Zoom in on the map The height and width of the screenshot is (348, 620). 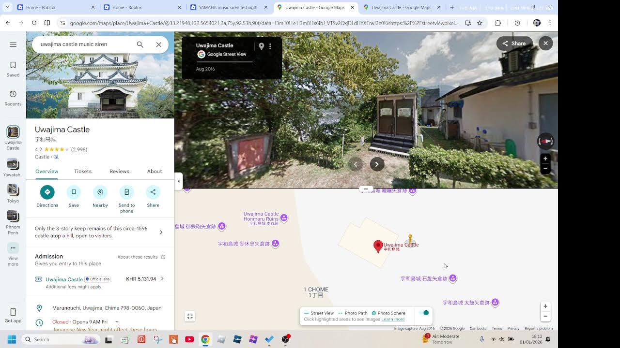coord(545,306)
